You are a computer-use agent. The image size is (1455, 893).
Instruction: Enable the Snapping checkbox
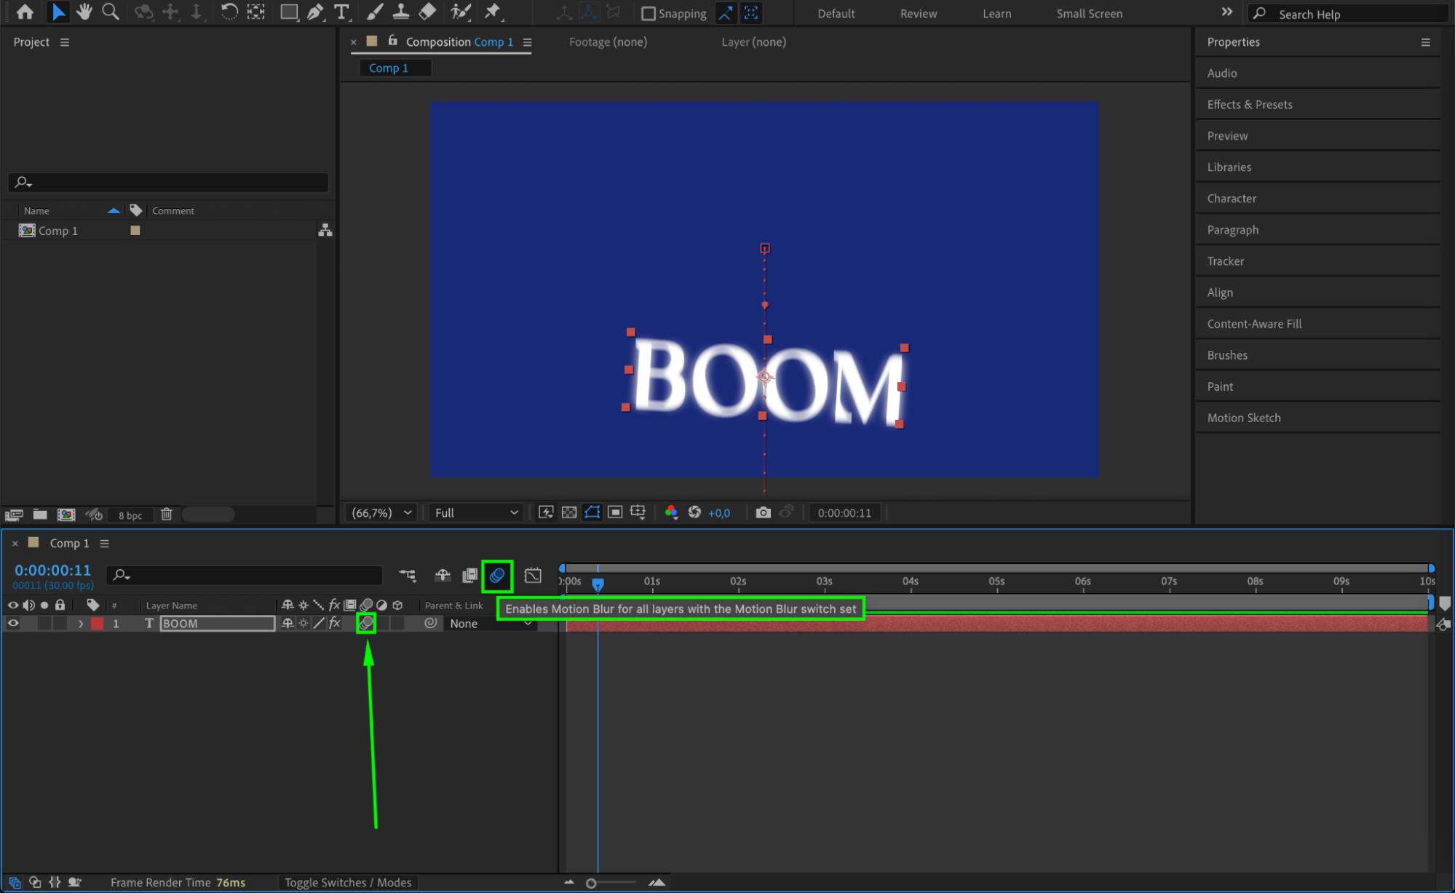pyautogui.click(x=648, y=13)
